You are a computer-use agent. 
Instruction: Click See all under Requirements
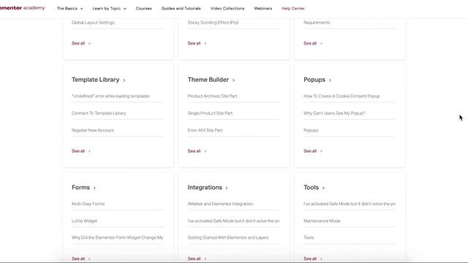point(313,43)
